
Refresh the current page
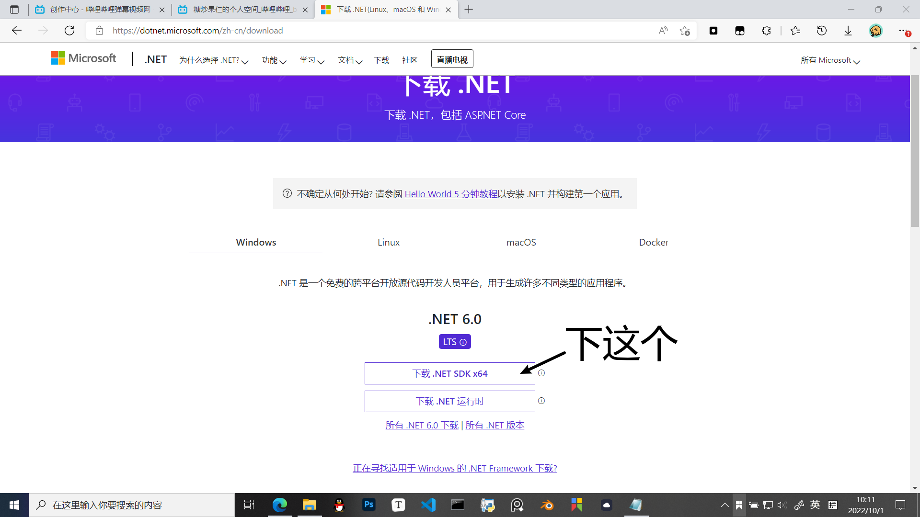(x=69, y=31)
